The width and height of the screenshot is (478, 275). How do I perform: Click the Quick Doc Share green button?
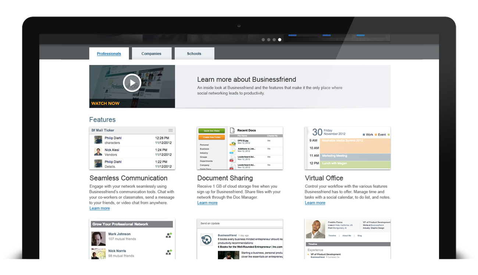tap(212, 131)
